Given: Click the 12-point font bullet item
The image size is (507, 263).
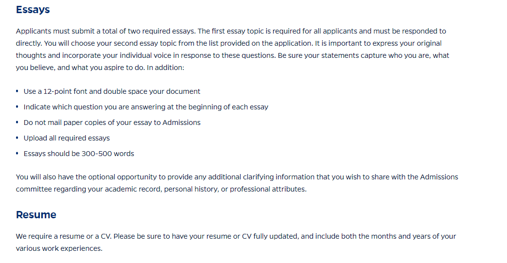Looking at the screenshot, I should coord(112,91).
